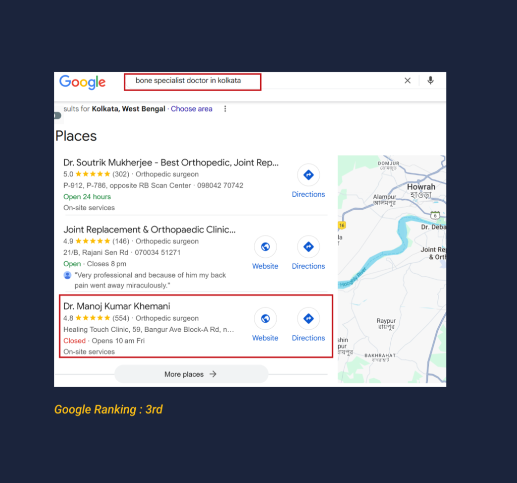The image size is (517, 483).
Task: Click '098042 70742' phone number
Action: pos(220,186)
